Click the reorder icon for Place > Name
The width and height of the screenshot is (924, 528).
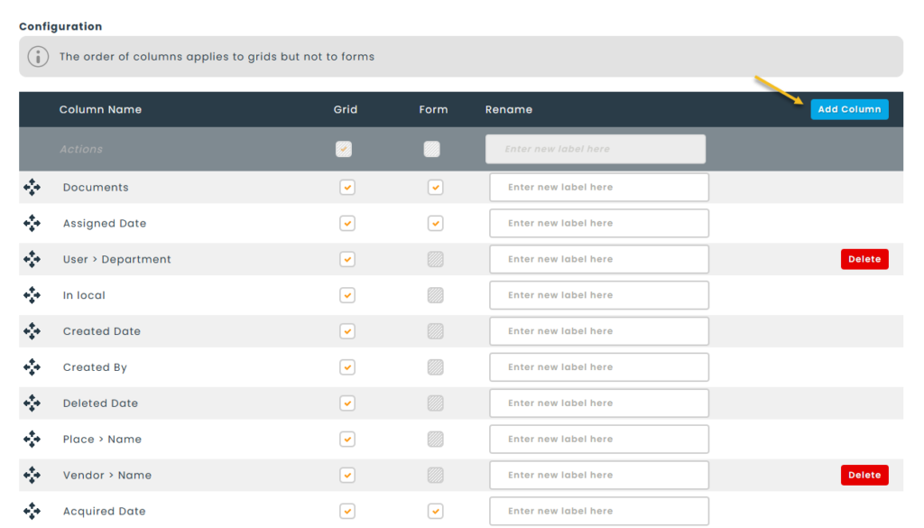click(x=32, y=440)
